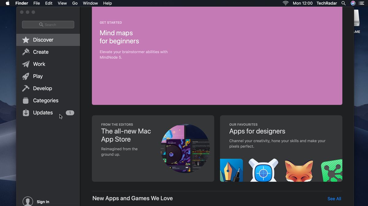Image resolution: width=368 pixels, height=206 pixels.
Task: Open the Develop wrench section
Action: [x=26, y=88]
